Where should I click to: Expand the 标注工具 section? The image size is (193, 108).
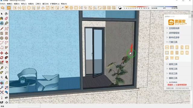click(x=172, y=73)
